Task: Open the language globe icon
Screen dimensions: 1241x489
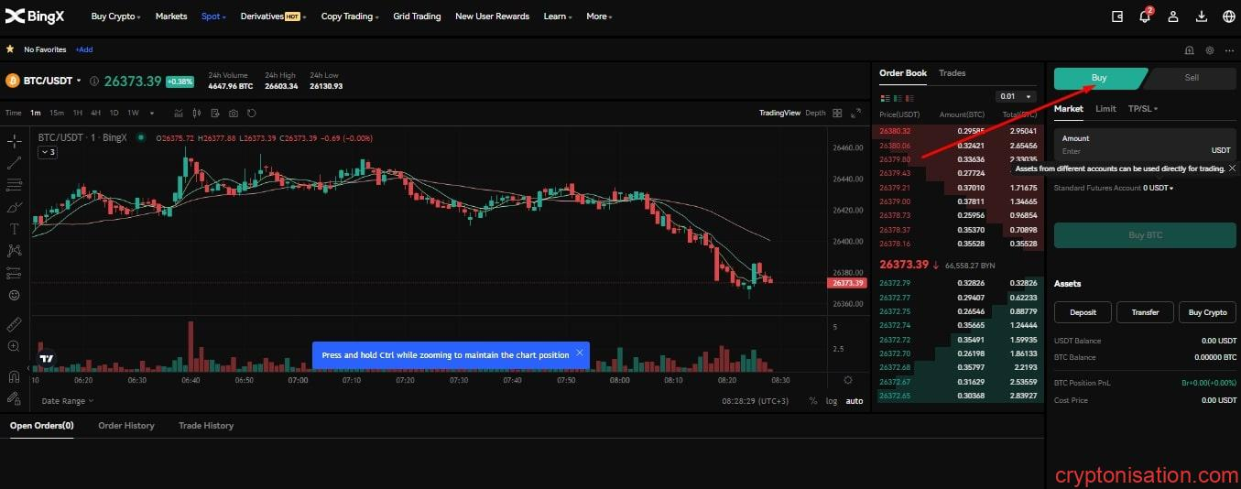Action: tap(1229, 16)
